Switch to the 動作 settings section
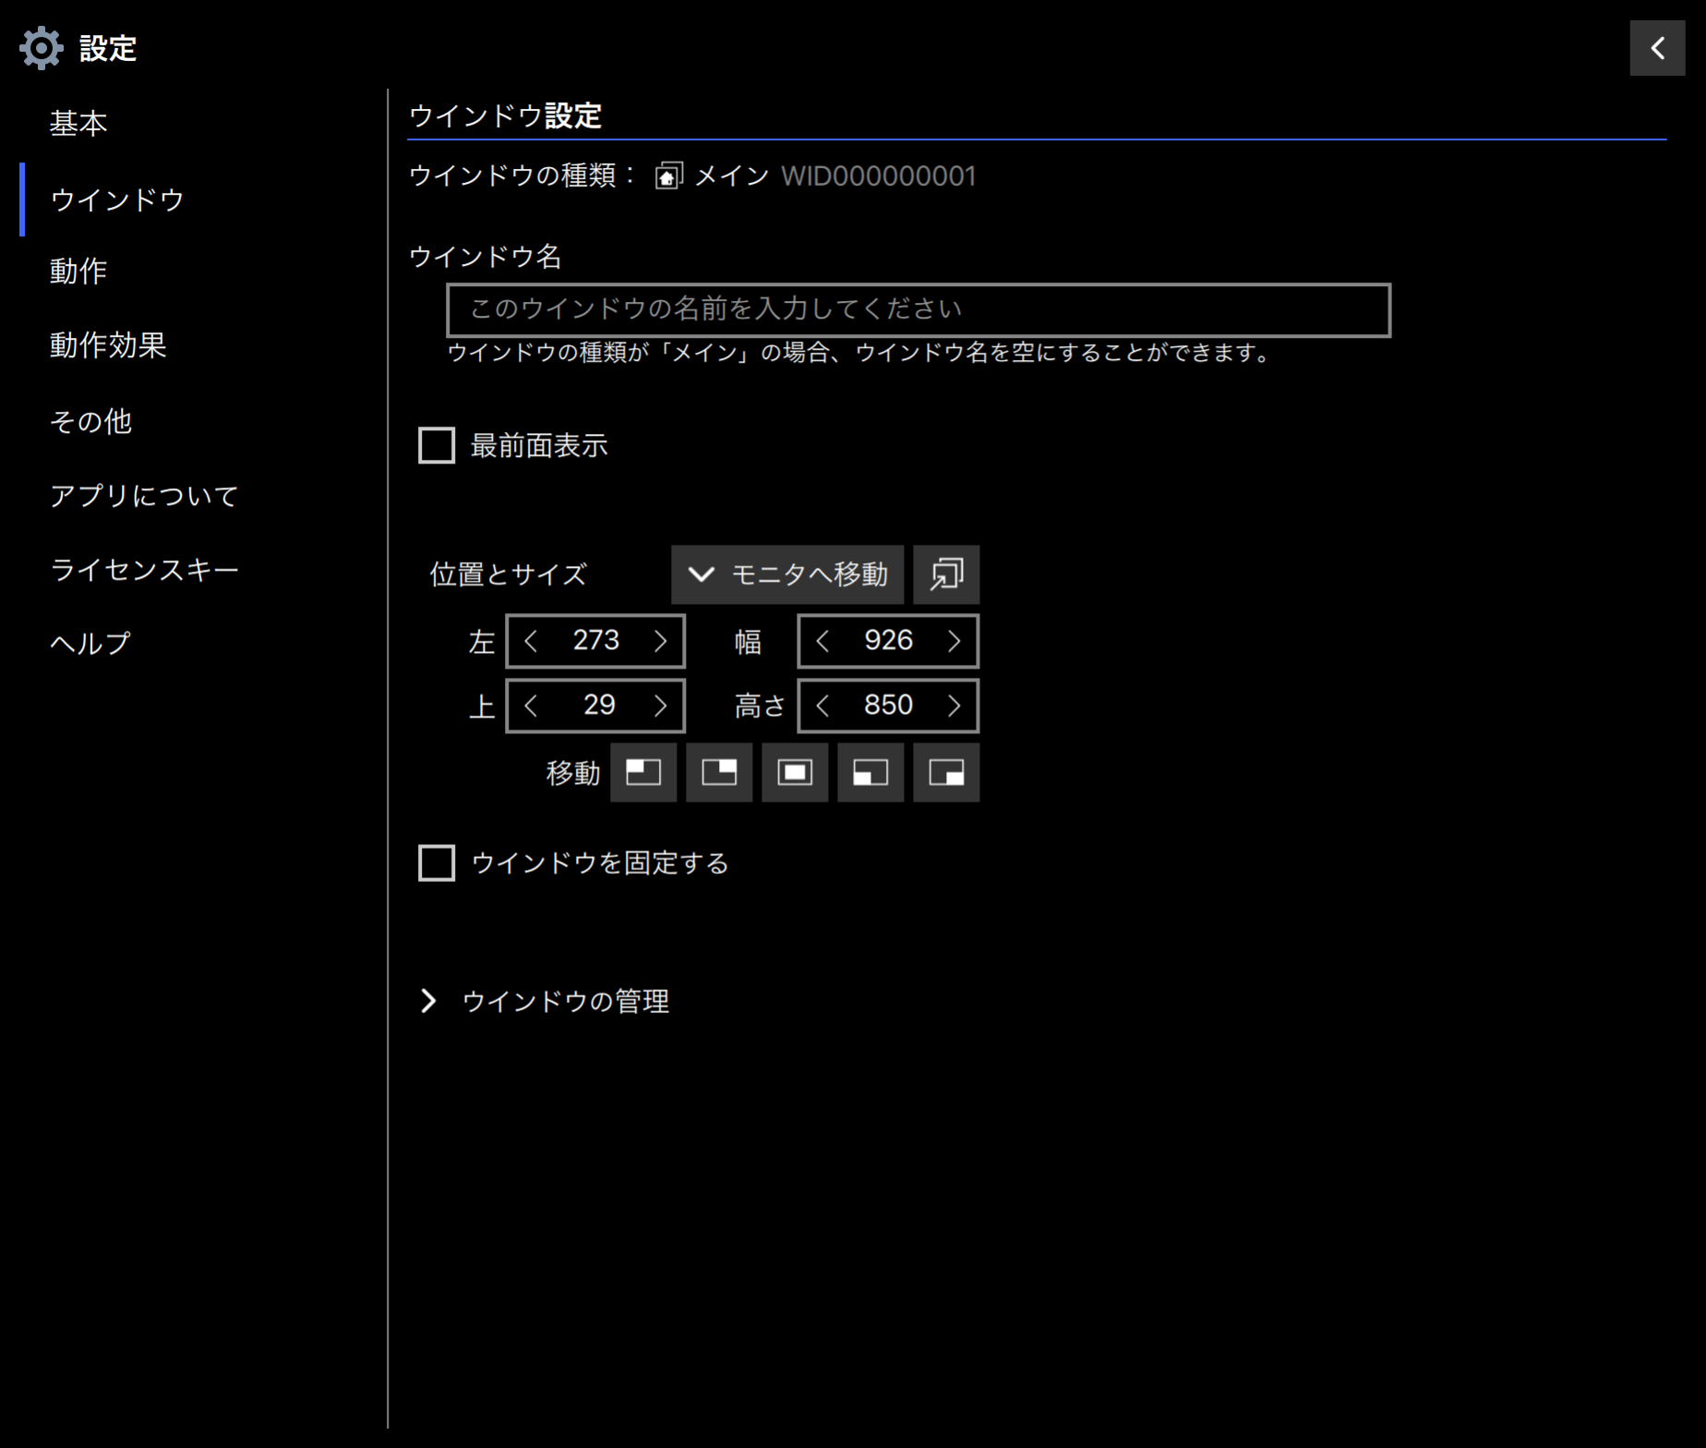1706x1448 pixels. (x=78, y=271)
